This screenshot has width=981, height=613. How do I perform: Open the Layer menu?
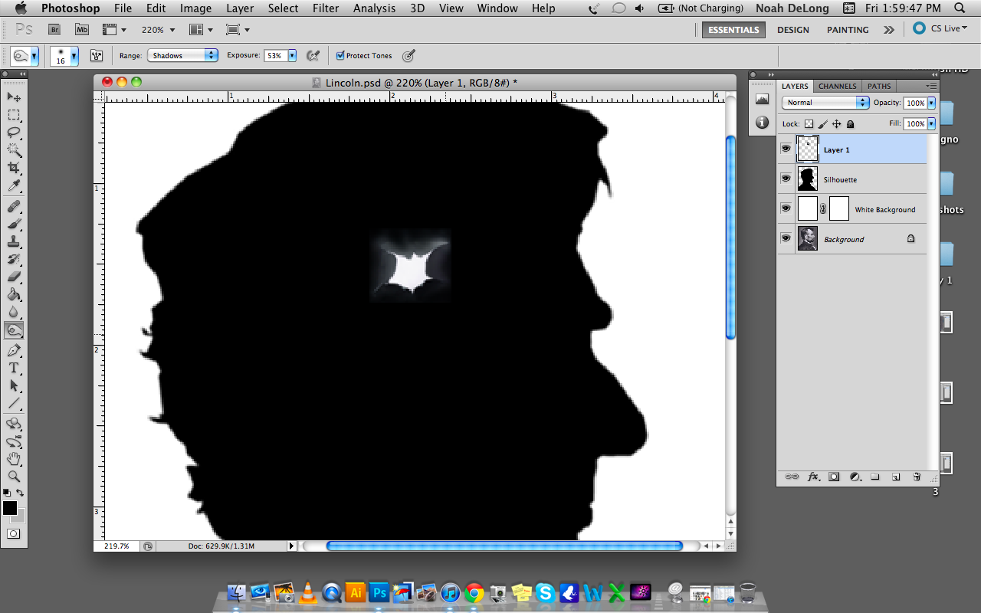pos(240,8)
